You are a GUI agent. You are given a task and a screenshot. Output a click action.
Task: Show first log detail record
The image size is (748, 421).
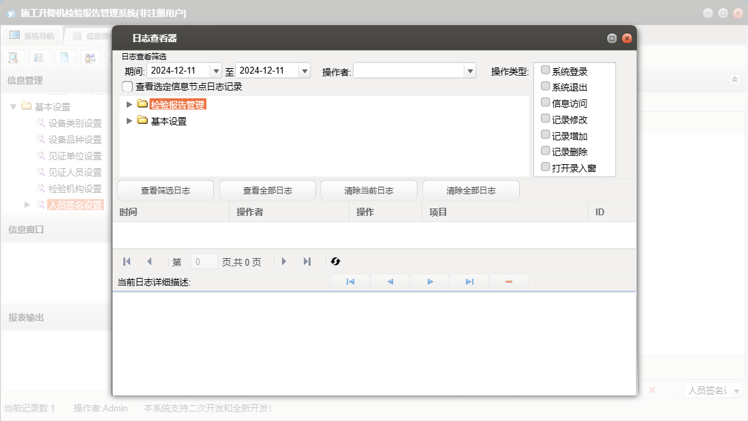[x=350, y=282]
